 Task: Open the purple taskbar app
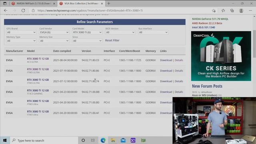[133, 140]
